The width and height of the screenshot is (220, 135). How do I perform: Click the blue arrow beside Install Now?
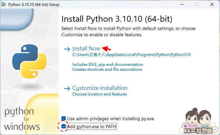(x=67, y=49)
